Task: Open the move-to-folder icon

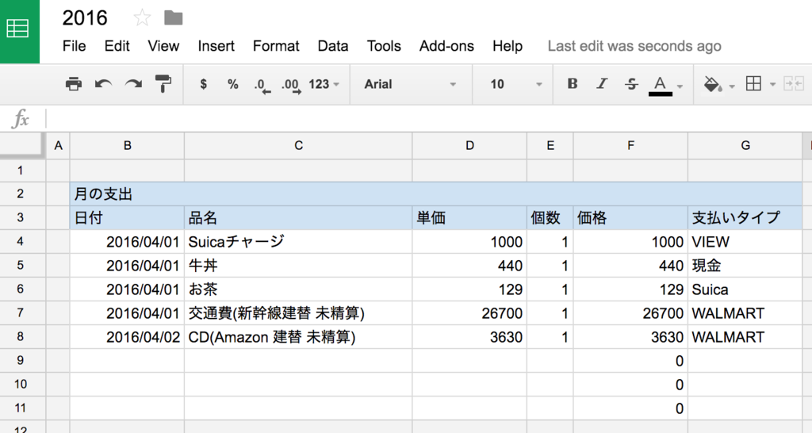Action: pyautogui.click(x=173, y=18)
